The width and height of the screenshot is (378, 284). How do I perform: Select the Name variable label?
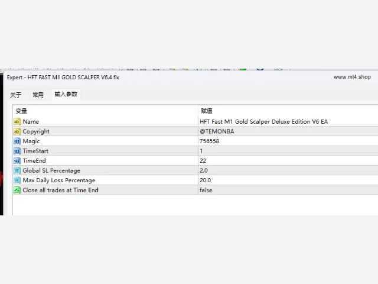pyautogui.click(x=31, y=122)
